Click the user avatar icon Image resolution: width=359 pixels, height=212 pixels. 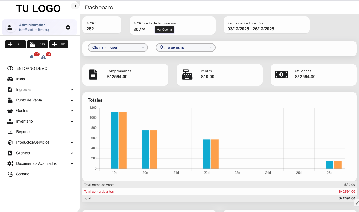pyautogui.click(x=10, y=27)
